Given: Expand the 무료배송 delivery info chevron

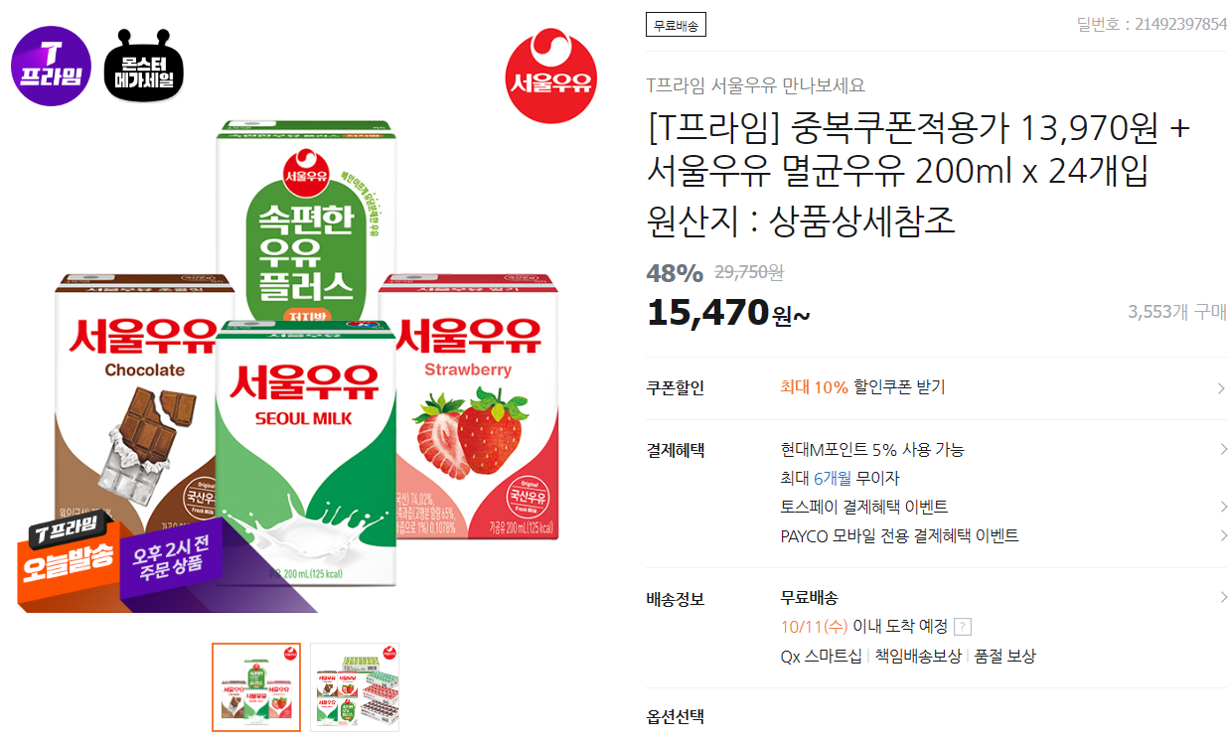Looking at the screenshot, I should pyautogui.click(x=1221, y=598).
